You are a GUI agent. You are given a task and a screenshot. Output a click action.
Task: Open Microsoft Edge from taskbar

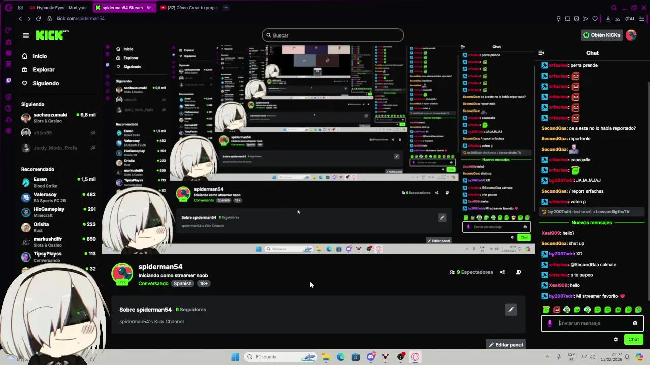point(341,357)
